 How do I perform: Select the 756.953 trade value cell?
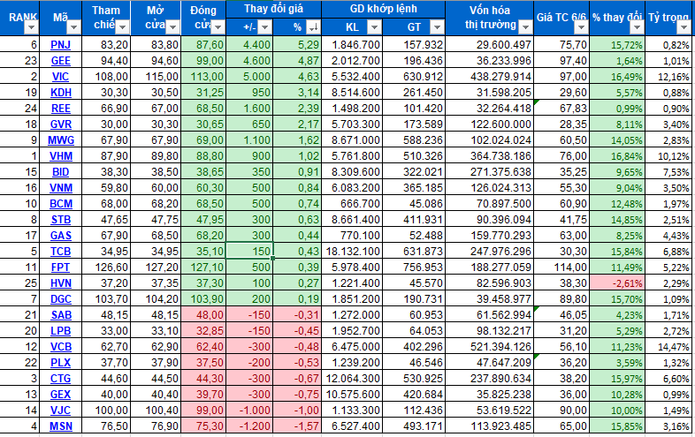[414, 267]
